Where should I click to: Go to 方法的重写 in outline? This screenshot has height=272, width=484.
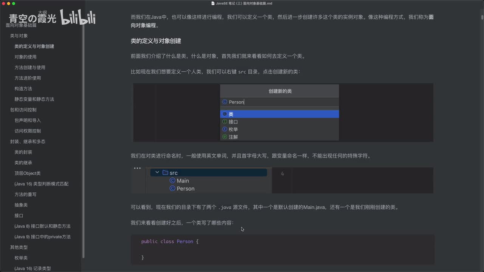(x=25, y=195)
